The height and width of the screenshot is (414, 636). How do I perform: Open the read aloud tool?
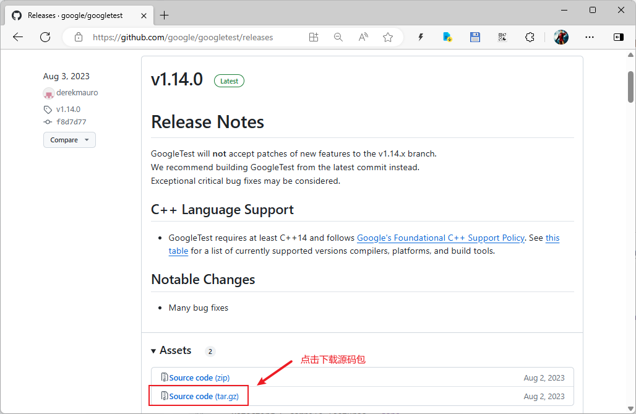coord(363,37)
